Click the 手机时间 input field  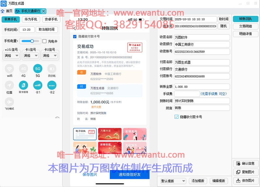coord(27,29)
